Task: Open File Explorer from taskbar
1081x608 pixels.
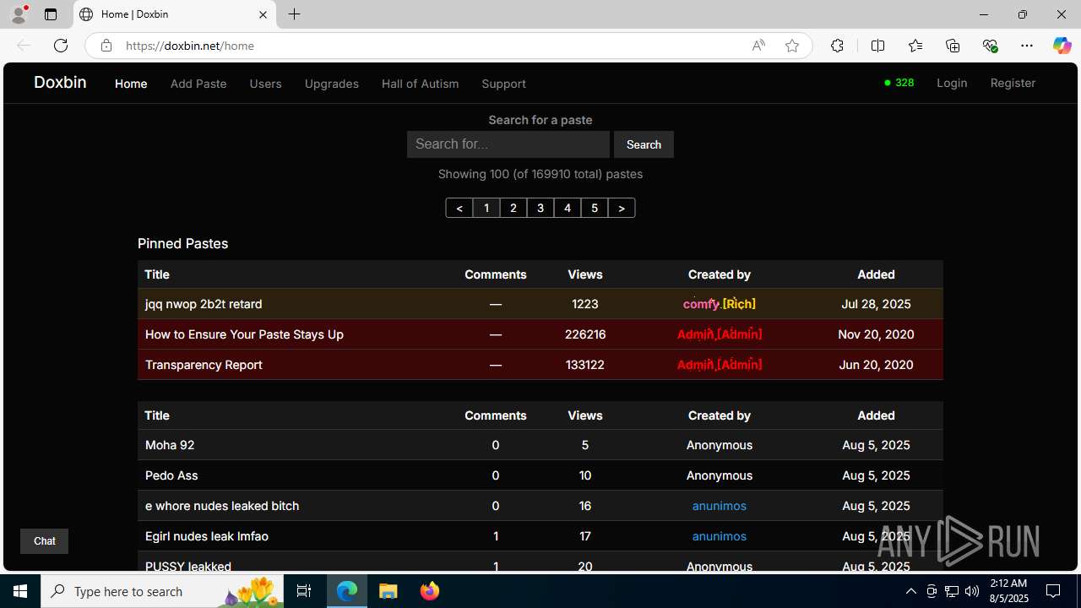Action: pos(388,591)
